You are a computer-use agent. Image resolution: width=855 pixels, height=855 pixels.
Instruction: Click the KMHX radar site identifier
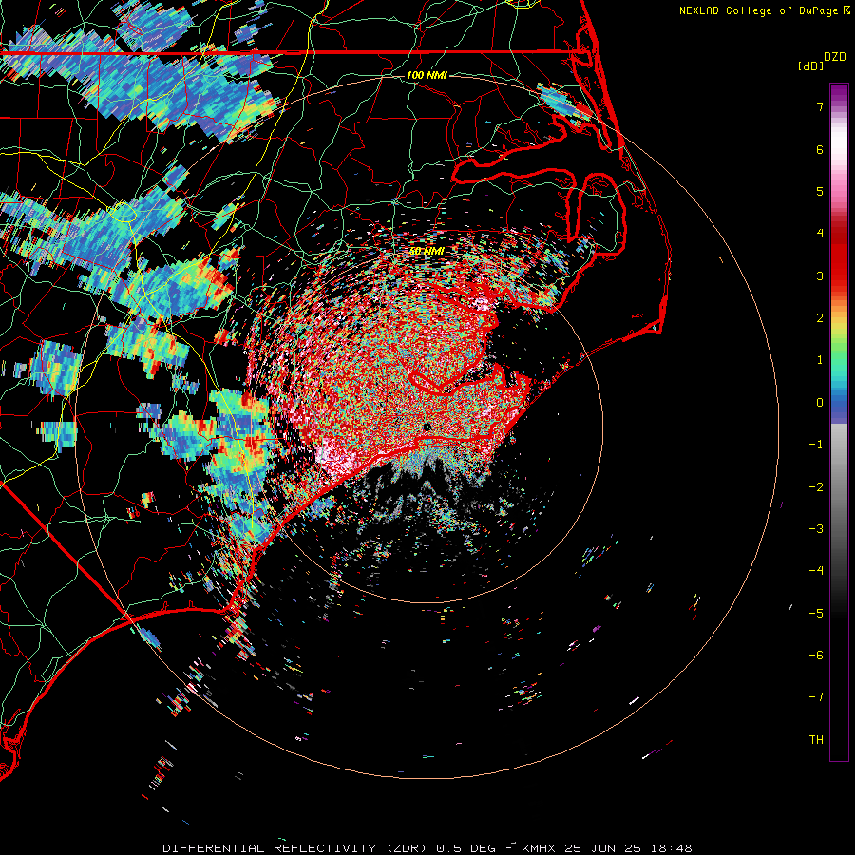539,848
